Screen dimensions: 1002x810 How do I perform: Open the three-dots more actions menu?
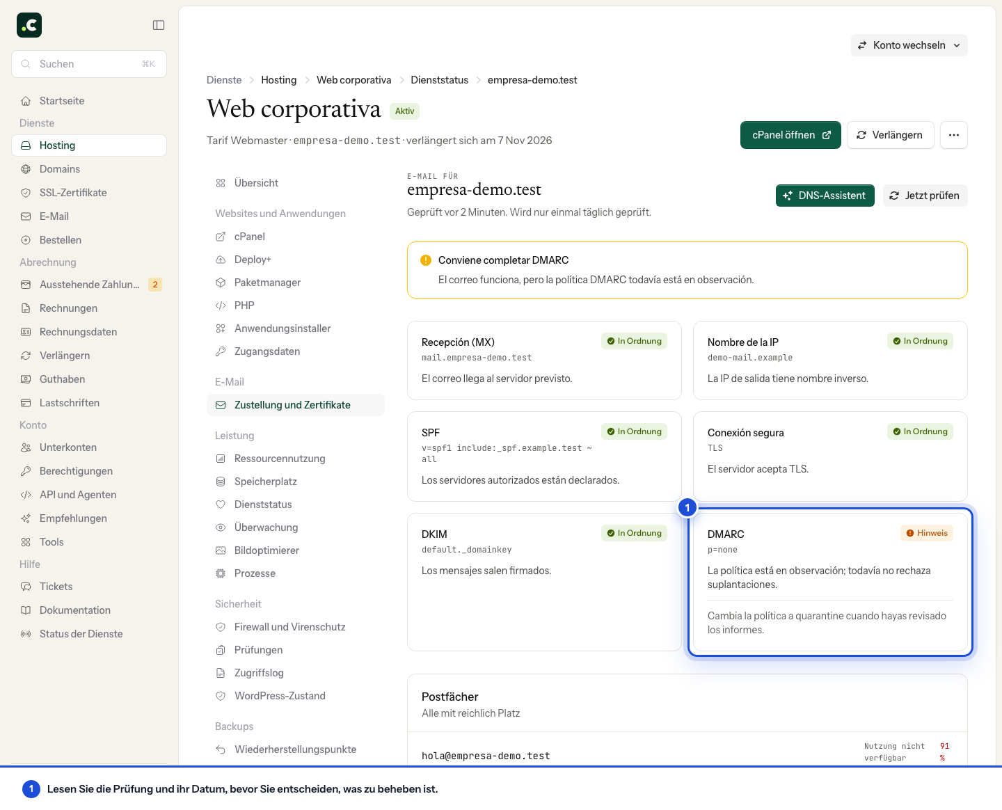tap(954, 135)
